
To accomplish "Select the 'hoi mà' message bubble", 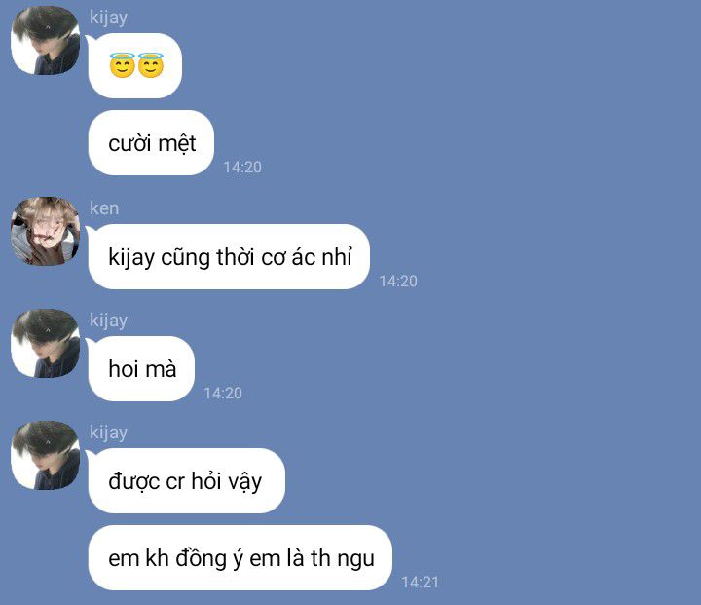I will coord(141,368).
